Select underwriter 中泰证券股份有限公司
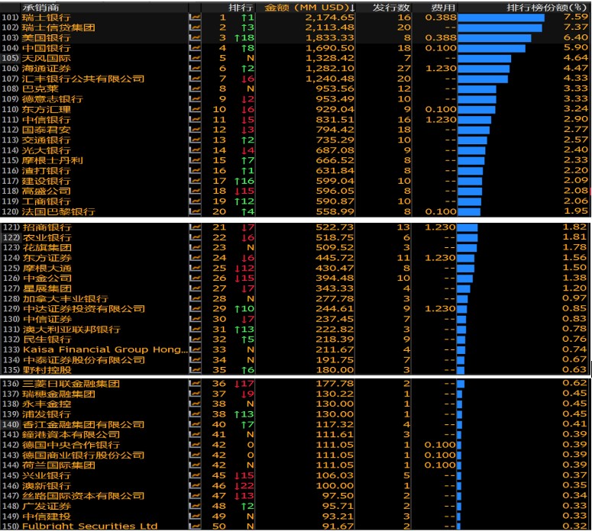 [84, 360]
